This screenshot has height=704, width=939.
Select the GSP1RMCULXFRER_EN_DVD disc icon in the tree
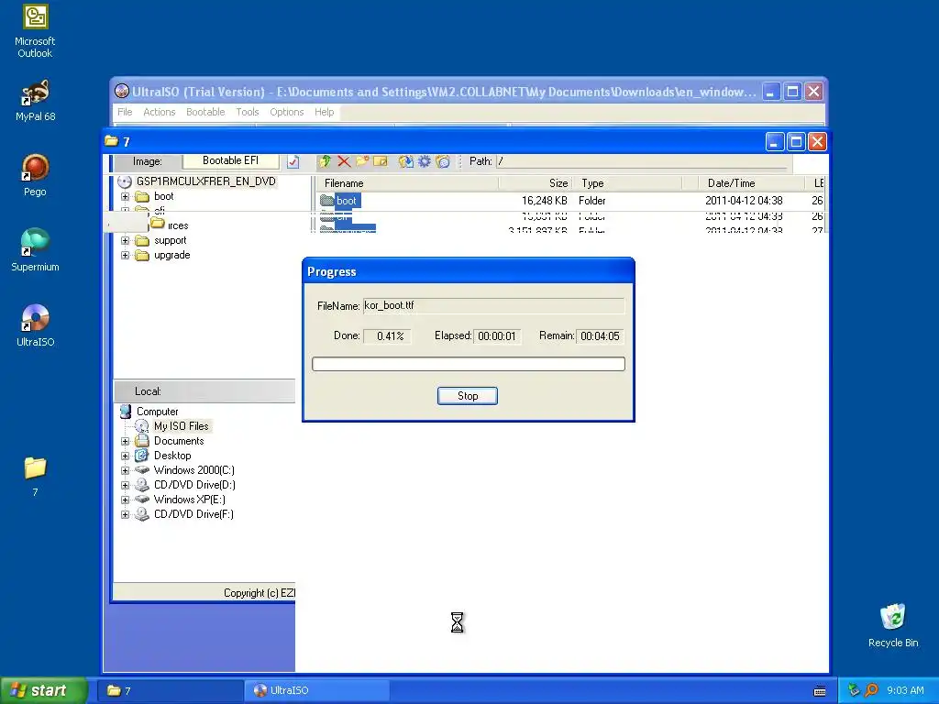click(125, 181)
